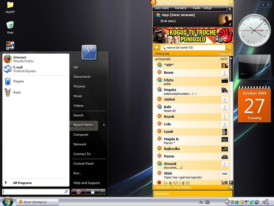
Task: Open Control Panel from Start menu
Action: coord(83,164)
